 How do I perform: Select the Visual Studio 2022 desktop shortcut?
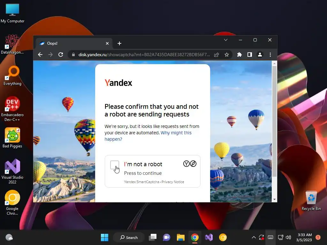point(12,171)
